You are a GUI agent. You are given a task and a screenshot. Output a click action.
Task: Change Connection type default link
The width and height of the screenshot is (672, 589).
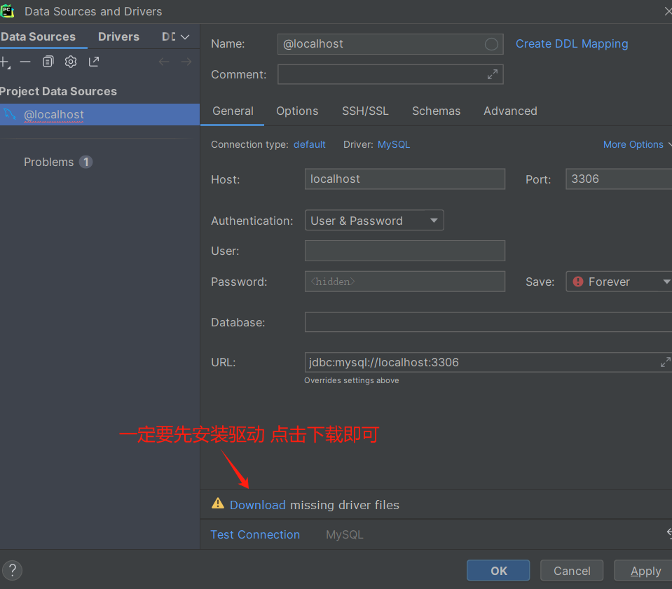click(310, 145)
